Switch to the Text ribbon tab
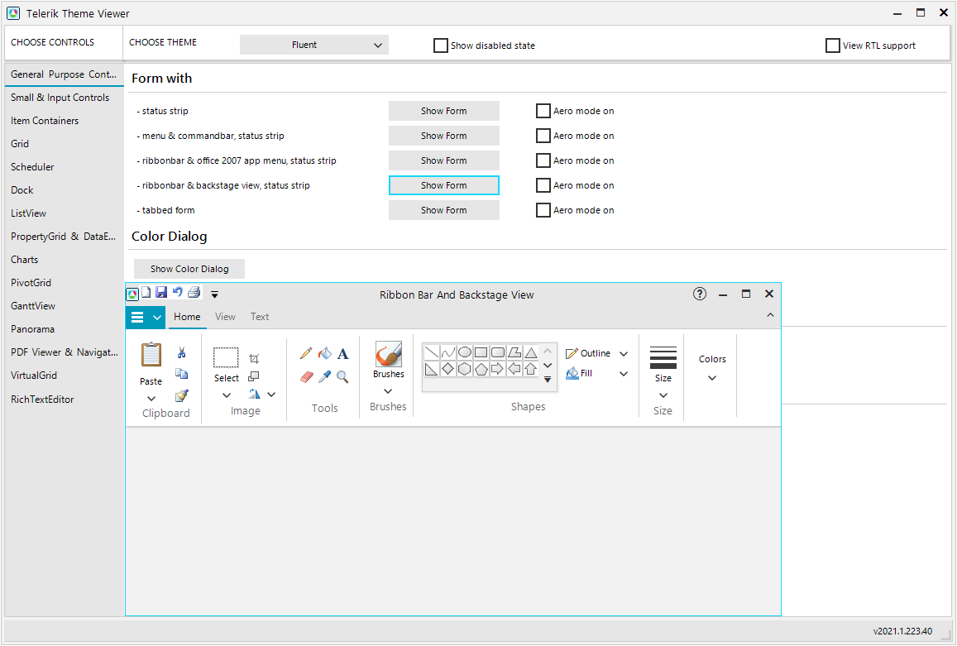Screen dimensions: 957x646 click(x=260, y=316)
